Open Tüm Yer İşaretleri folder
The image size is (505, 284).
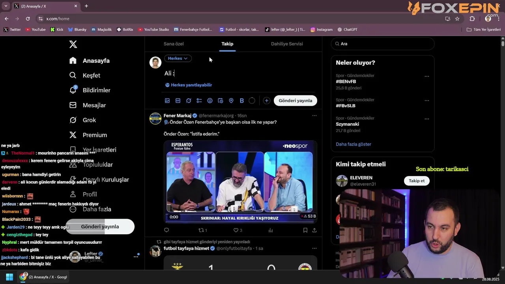coord(484,30)
